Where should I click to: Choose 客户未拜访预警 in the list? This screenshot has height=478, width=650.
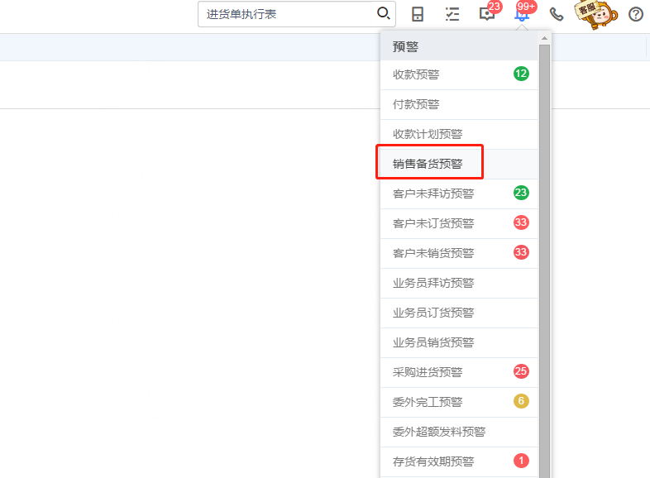coord(459,194)
